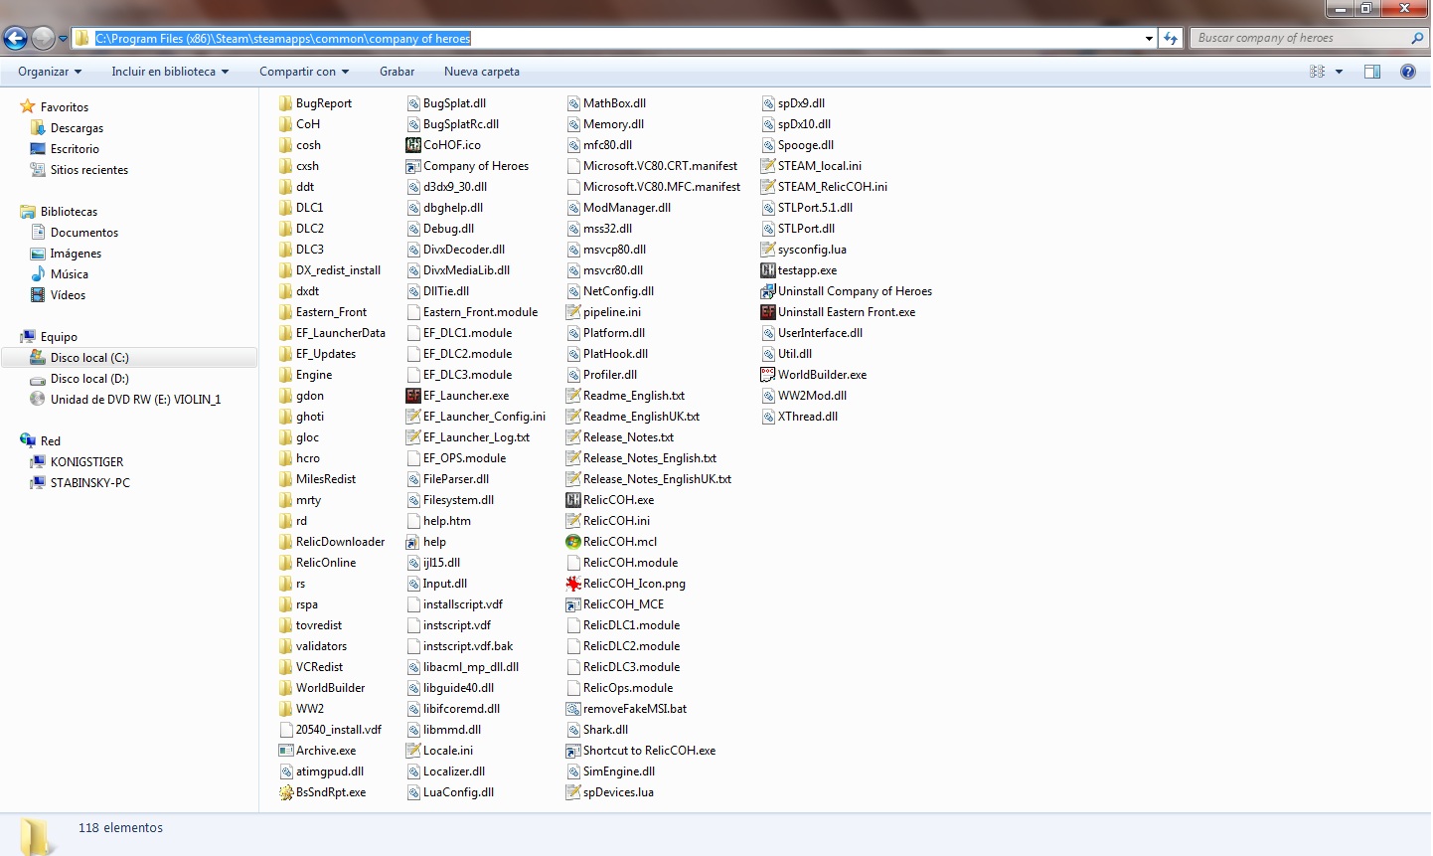Click the change view icon
The width and height of the screenshot is (1433, 856).
click(1318, 72)
